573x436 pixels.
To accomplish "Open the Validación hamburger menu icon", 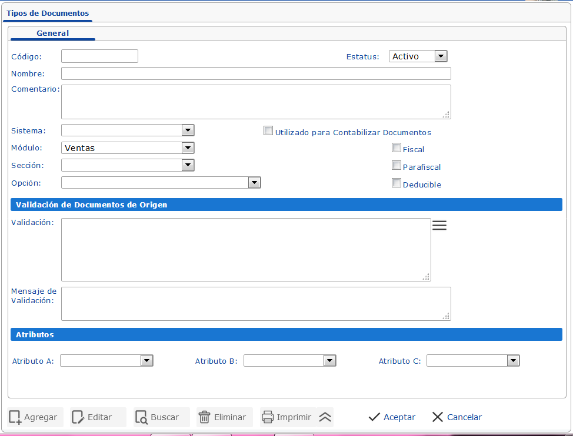I will coord(439,225).
